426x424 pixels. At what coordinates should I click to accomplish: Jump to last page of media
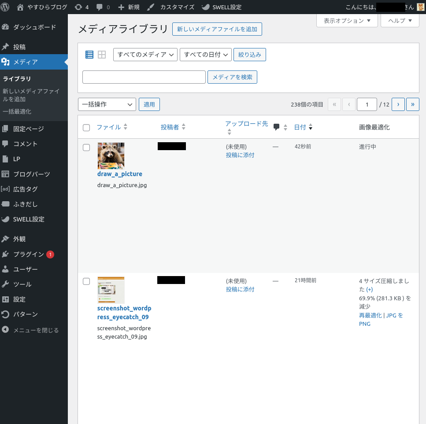[x=413, y=104]
